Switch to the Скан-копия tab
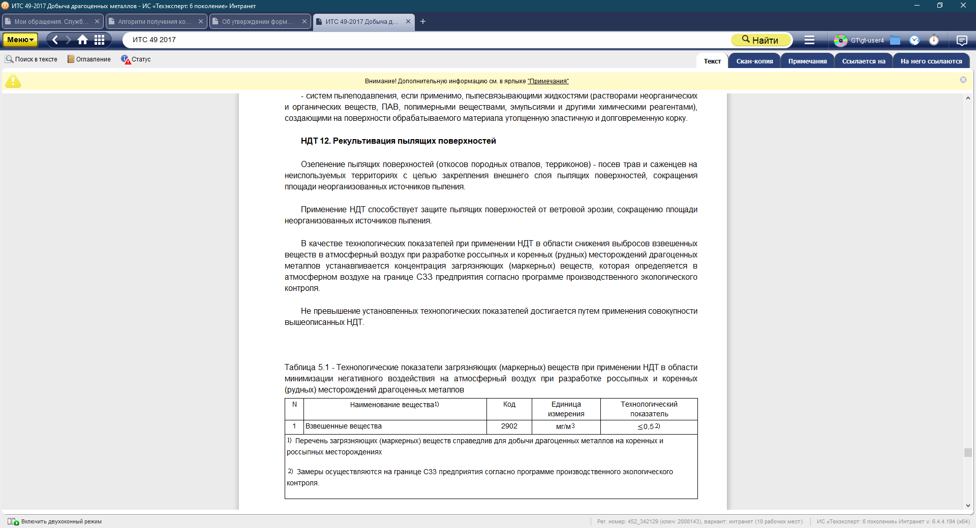The image size is (976, 528). tap(754, 61)
